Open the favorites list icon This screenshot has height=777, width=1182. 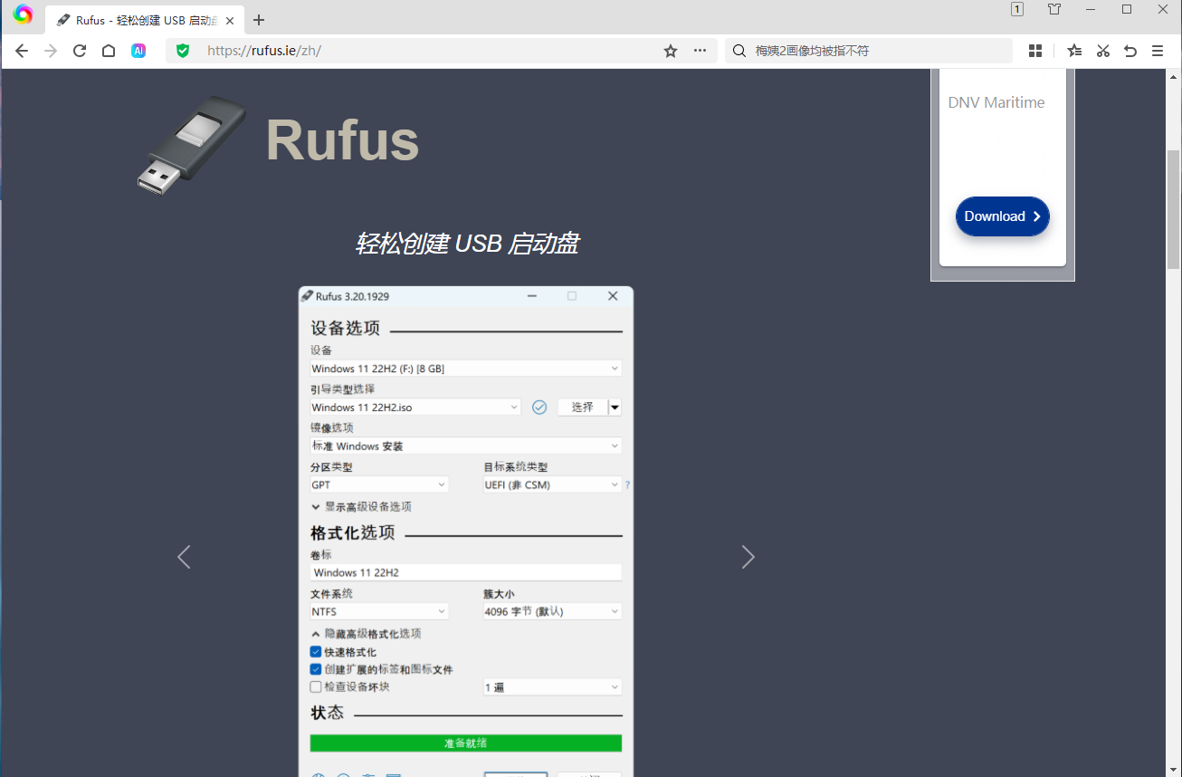pyautogui.click(x=1074, y=51)
